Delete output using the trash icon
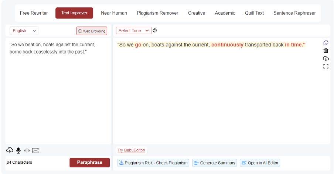Screen dimensions: 334x174 326,51
